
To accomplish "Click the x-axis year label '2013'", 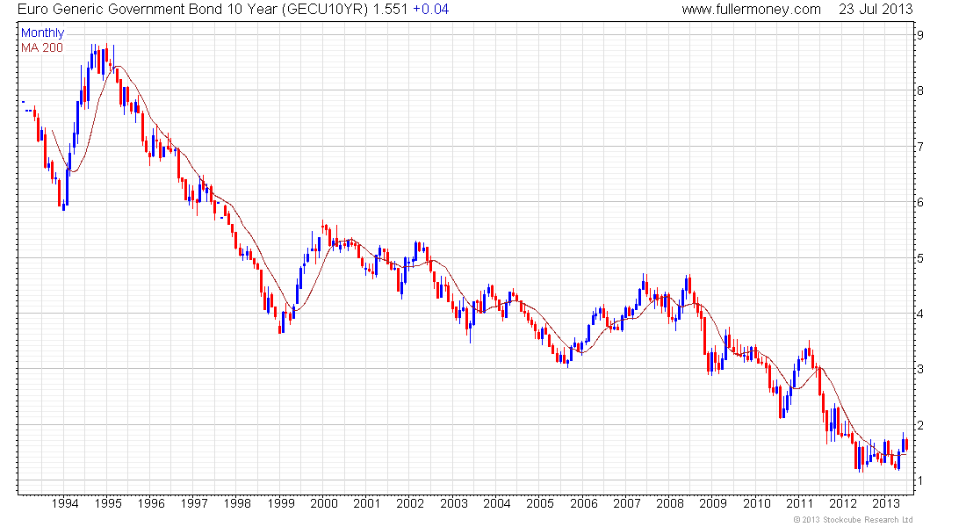I will click(887, 503).
